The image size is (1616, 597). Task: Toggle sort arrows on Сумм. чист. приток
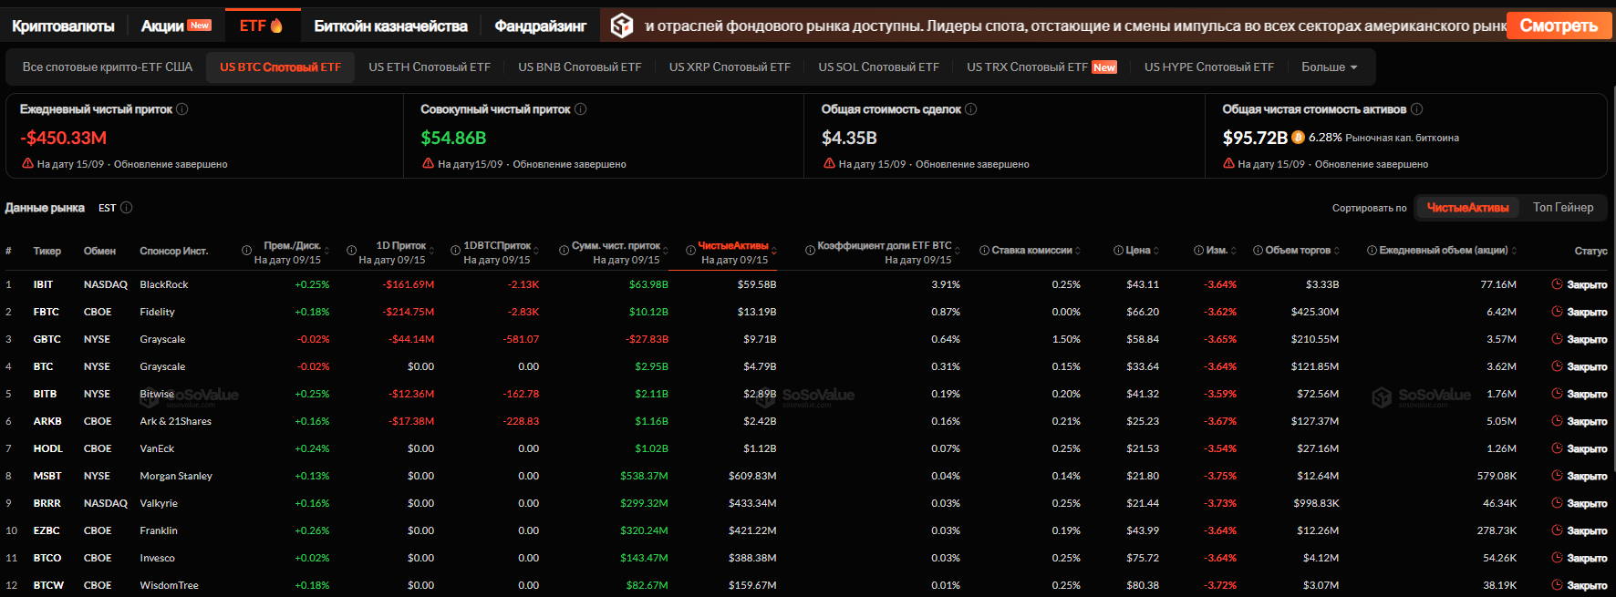coord(666,251)
